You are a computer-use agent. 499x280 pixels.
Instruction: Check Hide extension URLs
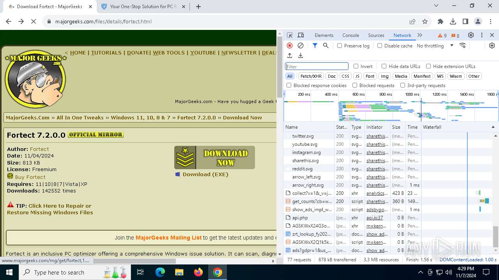(428, 66)
